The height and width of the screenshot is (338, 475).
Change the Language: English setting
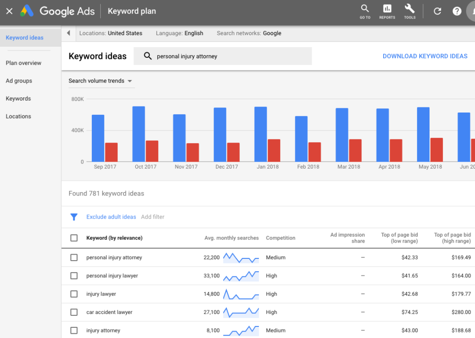pos(180,33)
